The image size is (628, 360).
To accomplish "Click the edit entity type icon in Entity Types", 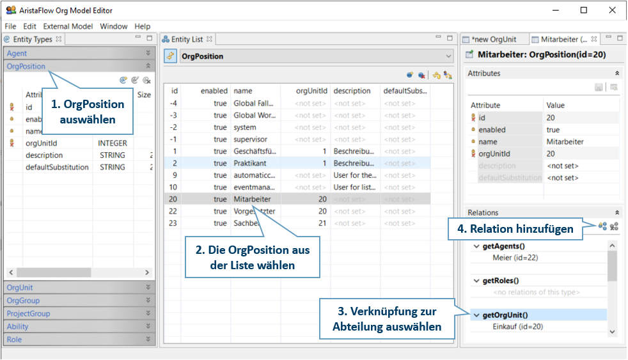I will (x=135, y=80).
